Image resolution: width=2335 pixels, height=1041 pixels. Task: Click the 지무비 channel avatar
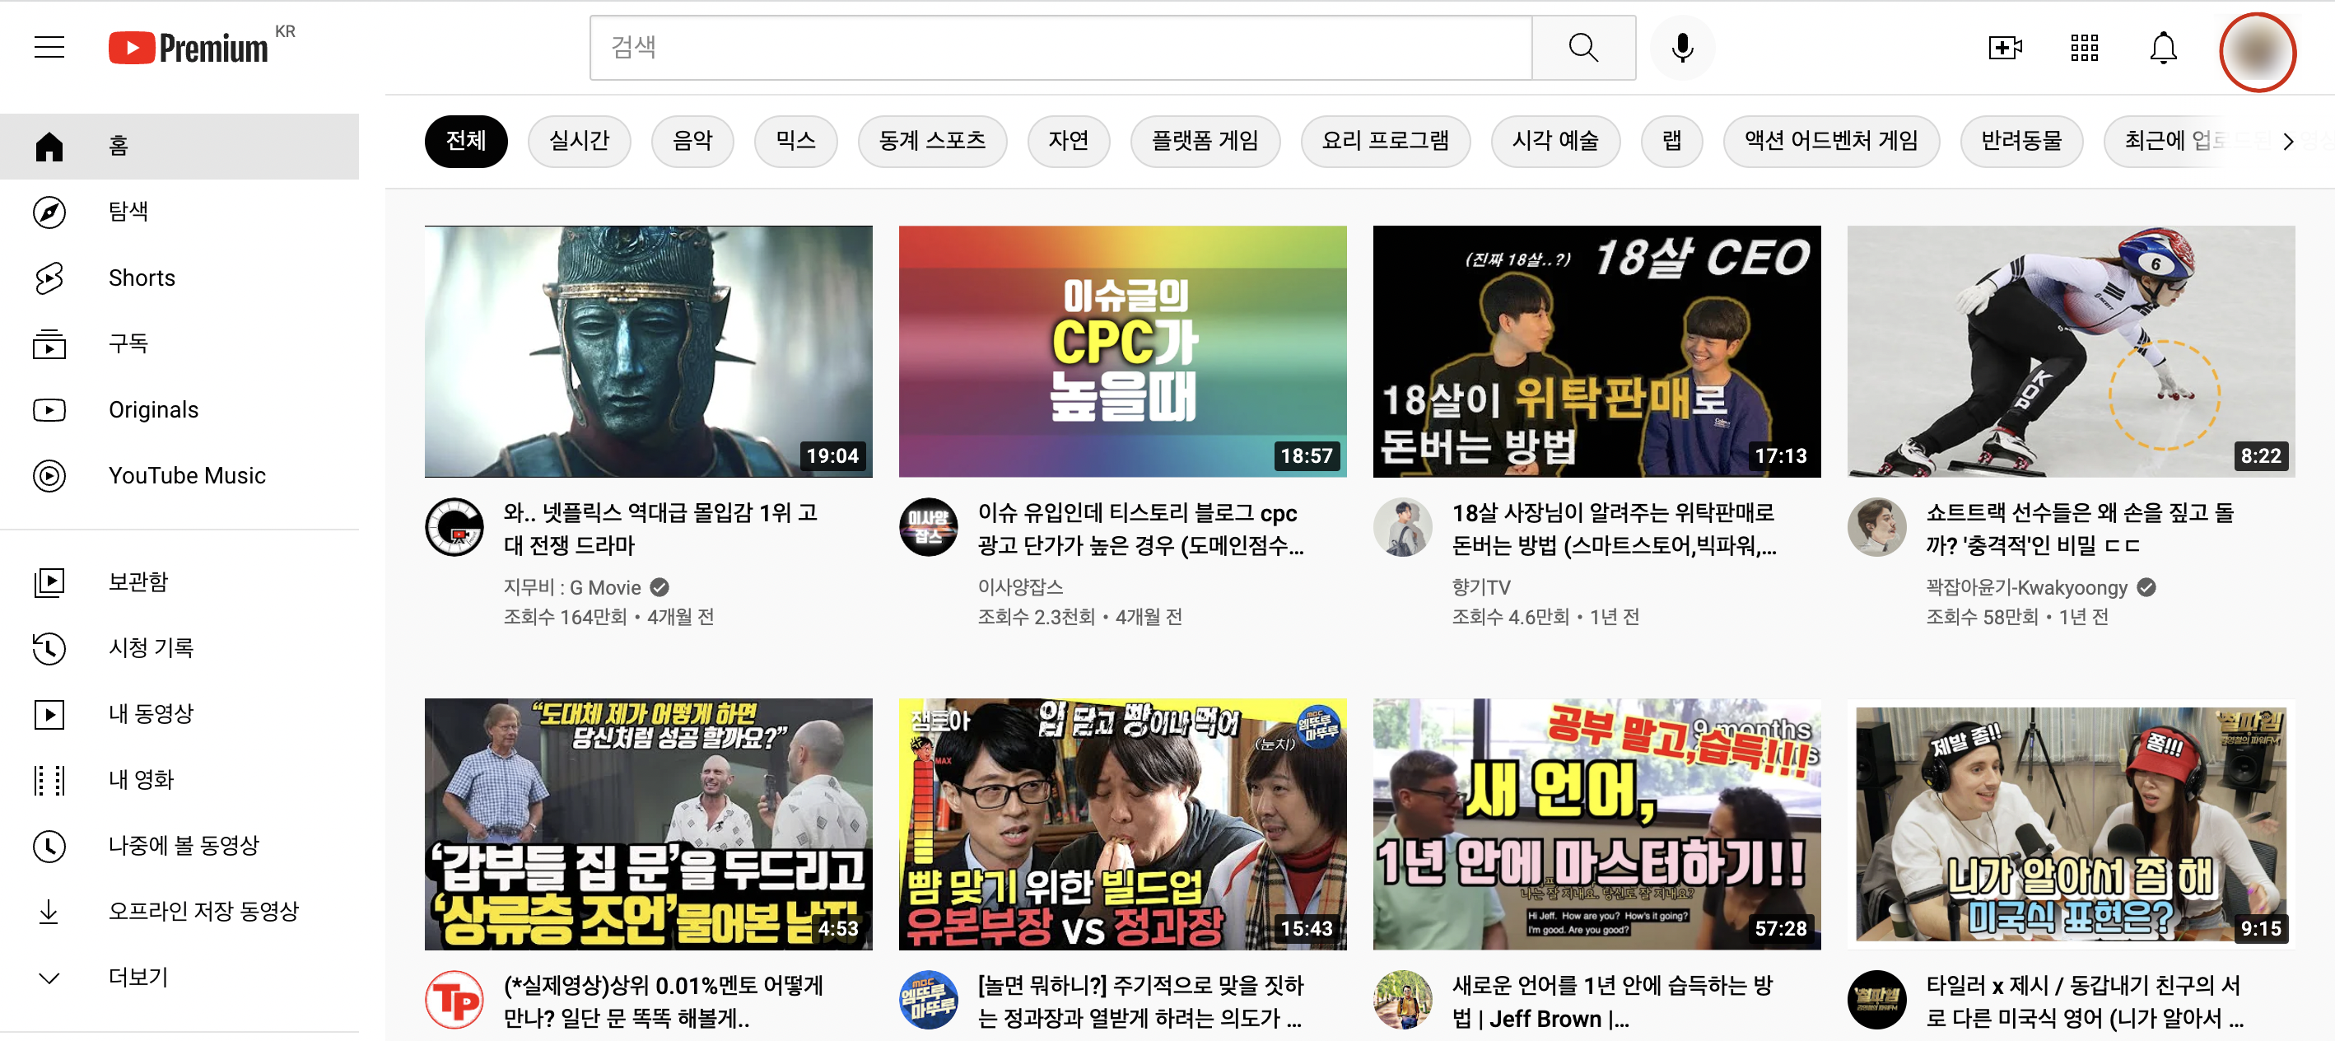tap(454, 527)
